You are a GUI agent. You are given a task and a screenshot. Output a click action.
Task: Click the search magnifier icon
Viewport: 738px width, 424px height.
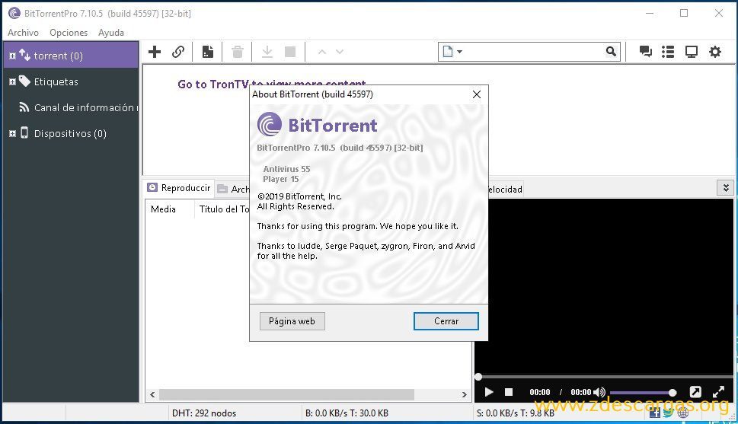611,51
